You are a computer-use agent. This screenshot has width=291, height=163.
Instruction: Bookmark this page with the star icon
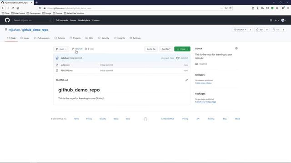point(231,8)
